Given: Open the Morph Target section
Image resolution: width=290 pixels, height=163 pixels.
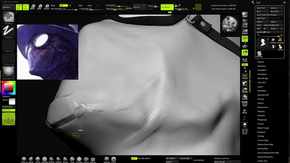Looking at the screenshot, I should pyautogui.click(x=263, y=128).
